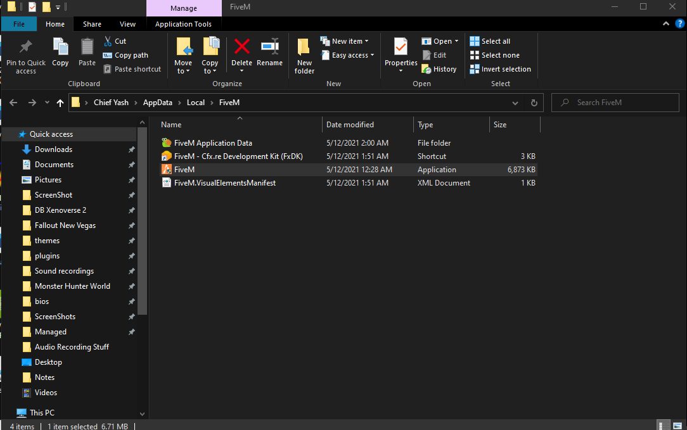Go up one folder level
This screenshot has height=430, width=687.
point(60,103)
